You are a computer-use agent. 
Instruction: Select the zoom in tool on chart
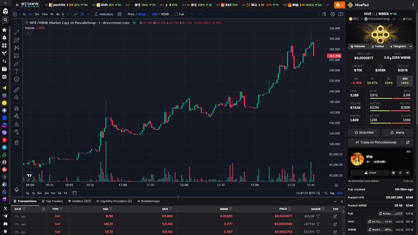click(16, 98)
